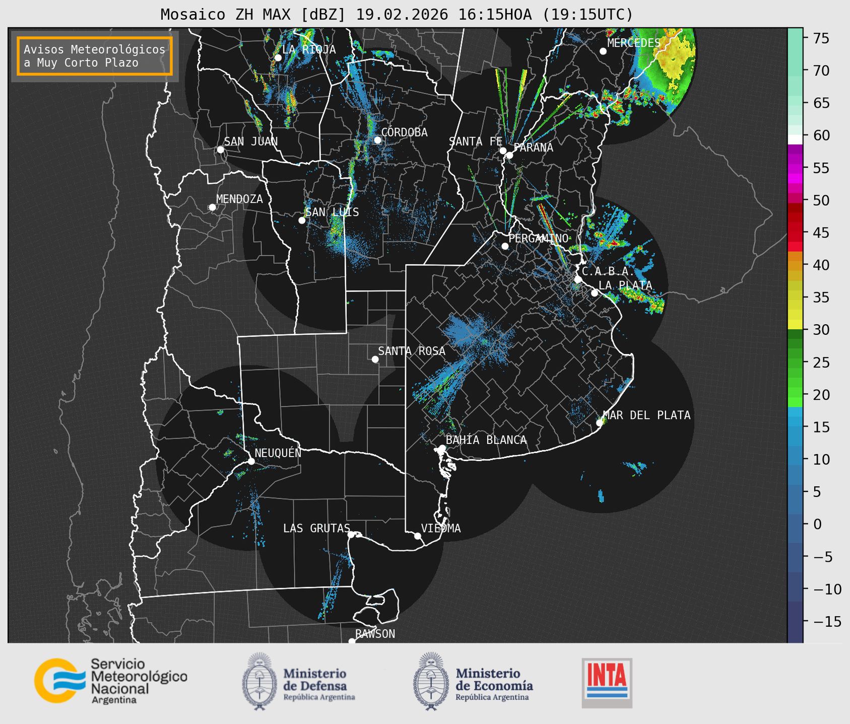Click the SAN LUIS marker dot
This screenshot has height=724, width=850.
tap(302, 221)
